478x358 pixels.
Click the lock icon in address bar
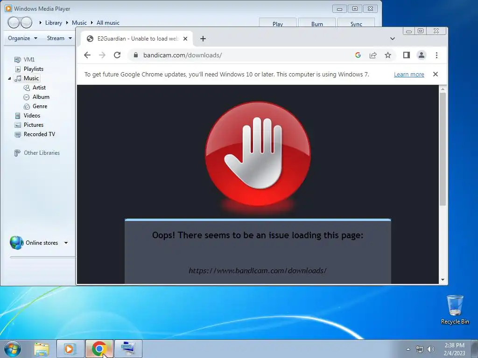(x=136, y=55)
